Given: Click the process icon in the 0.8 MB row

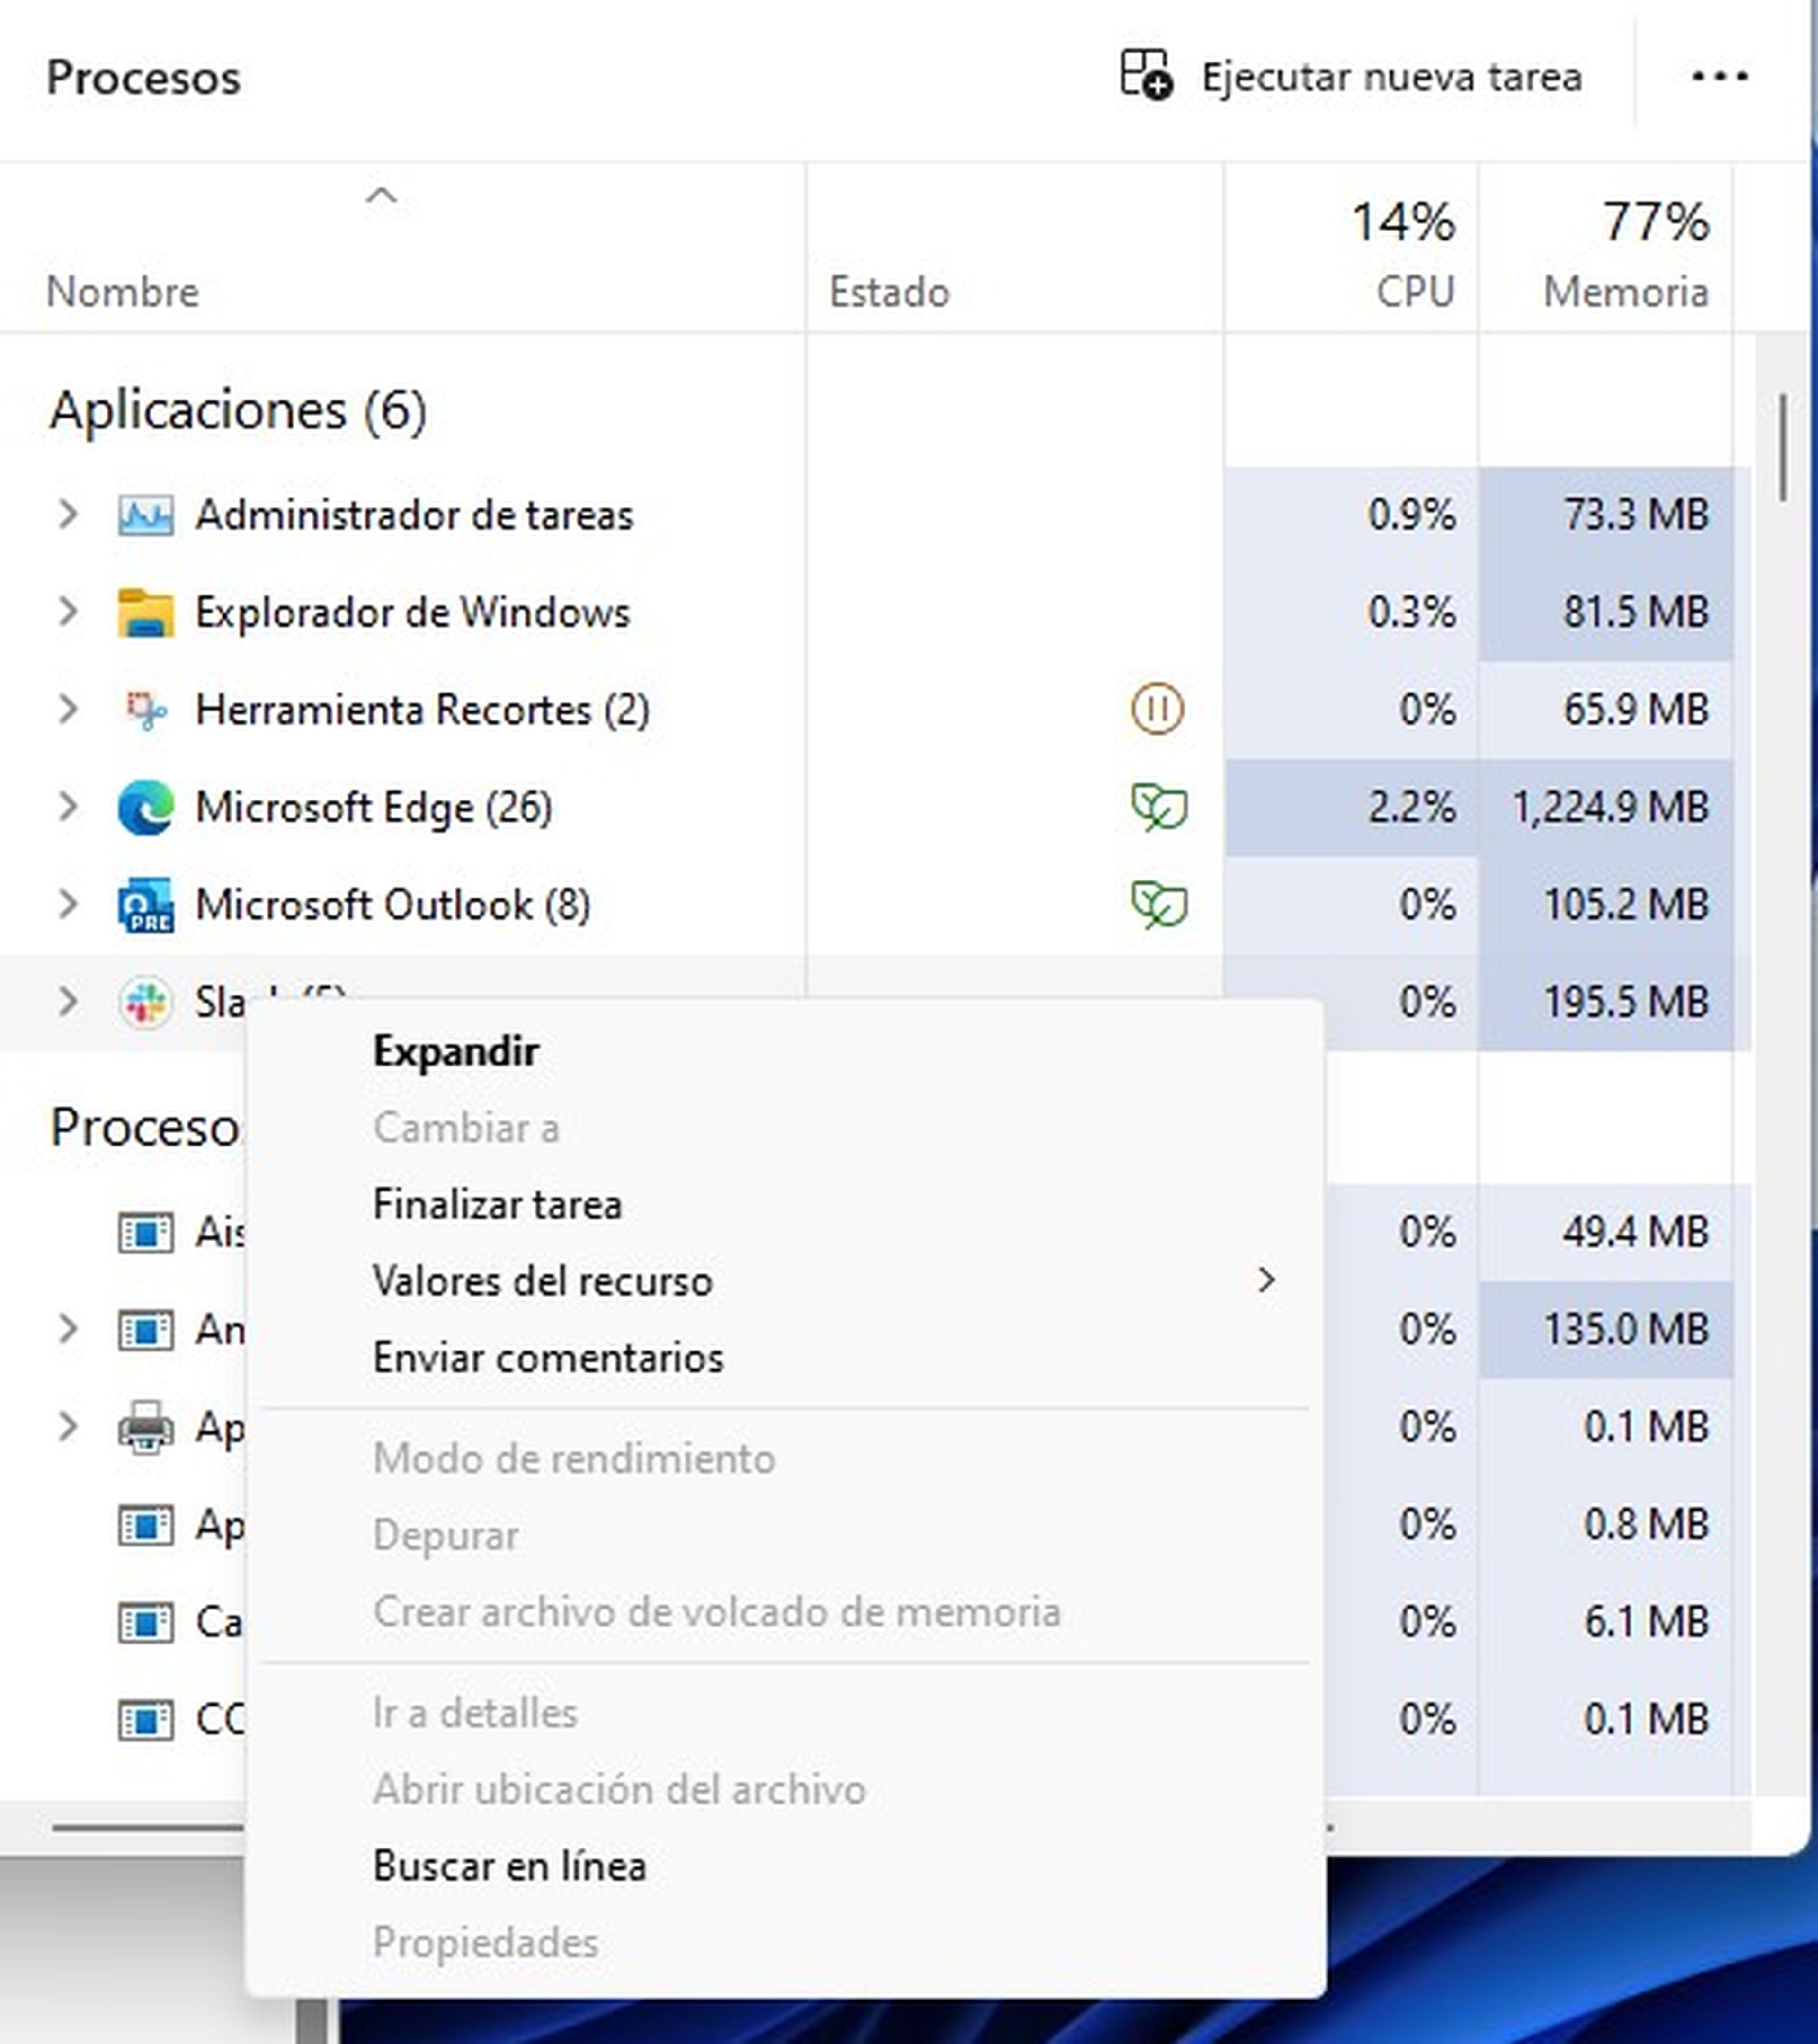Looking at the screenshot, I should pos(145,1525).
